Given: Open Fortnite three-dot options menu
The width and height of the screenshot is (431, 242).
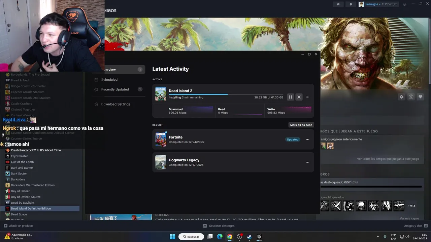Looking at the screenshot, I should click(x=307, y=139).
